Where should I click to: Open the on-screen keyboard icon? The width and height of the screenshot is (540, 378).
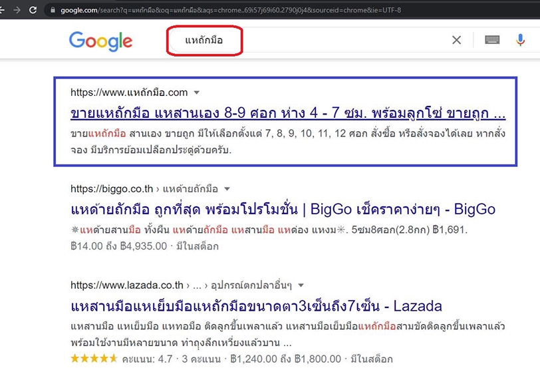coord(492,40)
